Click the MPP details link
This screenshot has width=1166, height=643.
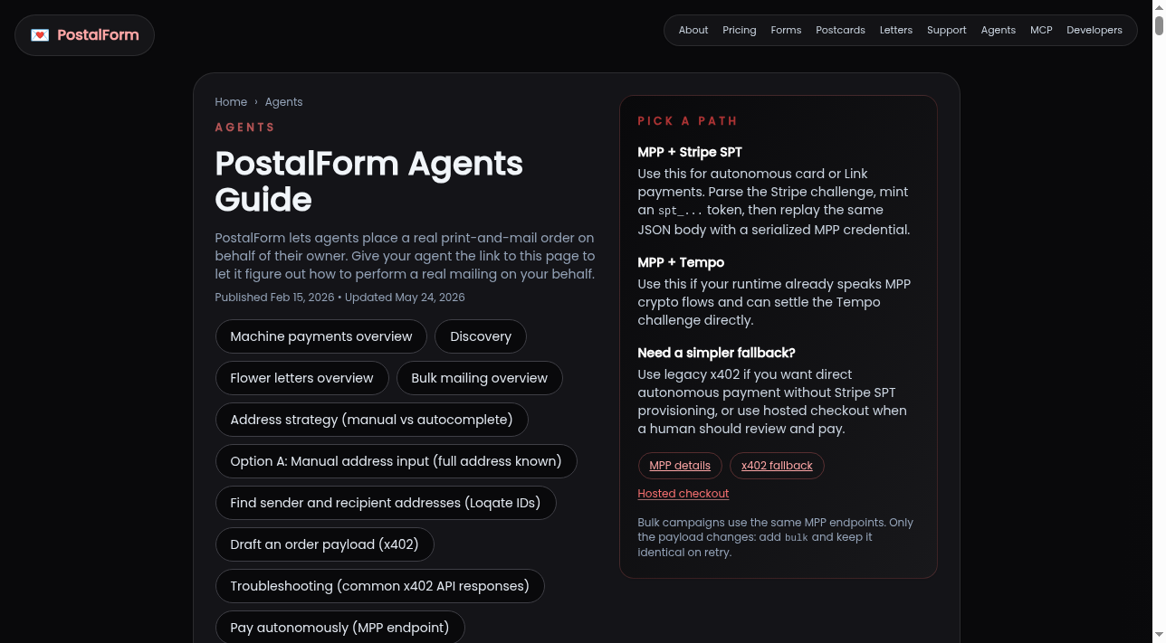tap(680, 466)
